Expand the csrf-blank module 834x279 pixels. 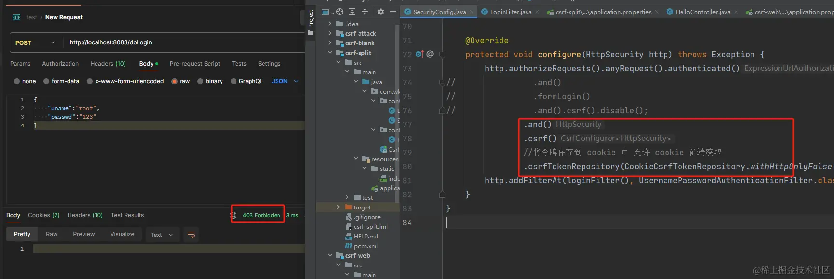330,43
